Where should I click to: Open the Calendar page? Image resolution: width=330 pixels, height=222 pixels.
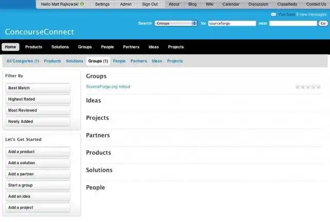tap(231, 4)
